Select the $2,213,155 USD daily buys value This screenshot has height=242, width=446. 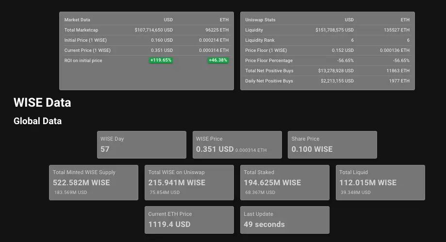point(337,81)
